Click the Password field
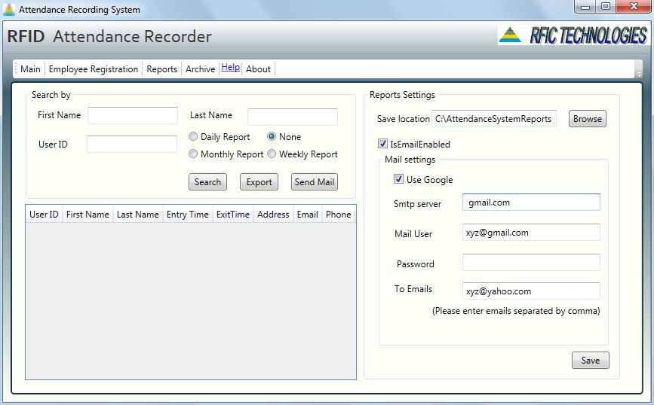The height and width of the screenshot is (405, 654). point(531,262)
